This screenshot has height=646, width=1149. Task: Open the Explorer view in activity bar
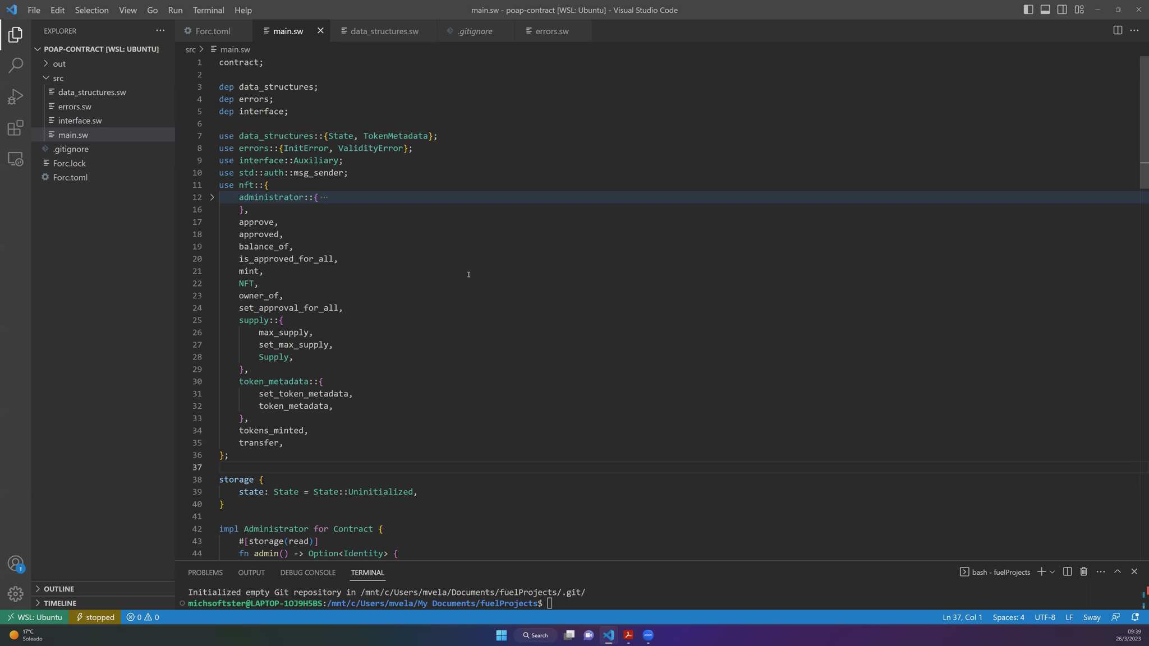click(x=15, y=35)
